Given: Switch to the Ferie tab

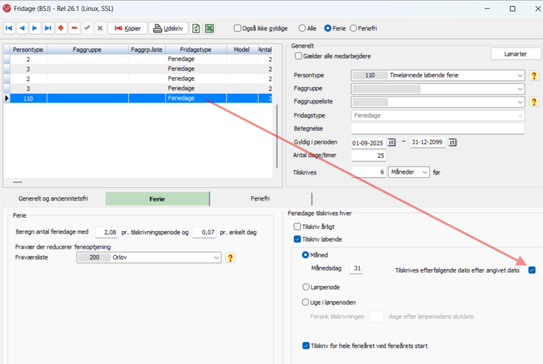Looking at the screenshot, I should (157, 199).
